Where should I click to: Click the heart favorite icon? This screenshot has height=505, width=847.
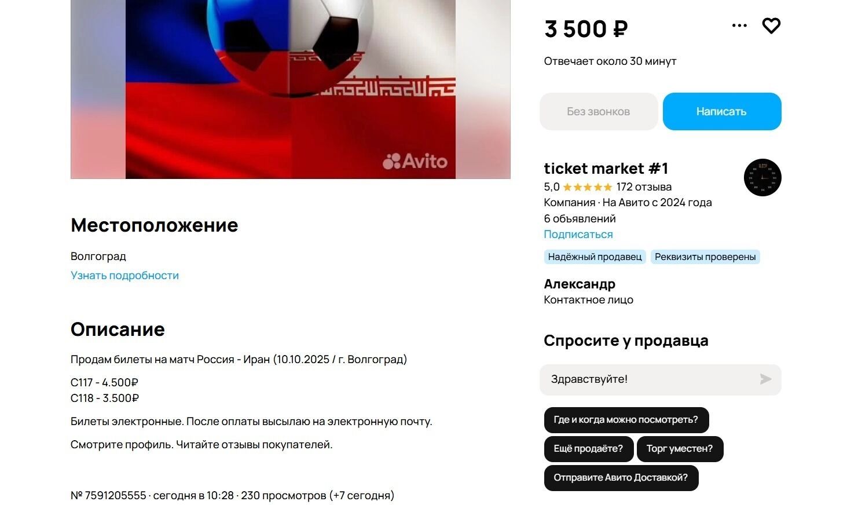(771, 25)
